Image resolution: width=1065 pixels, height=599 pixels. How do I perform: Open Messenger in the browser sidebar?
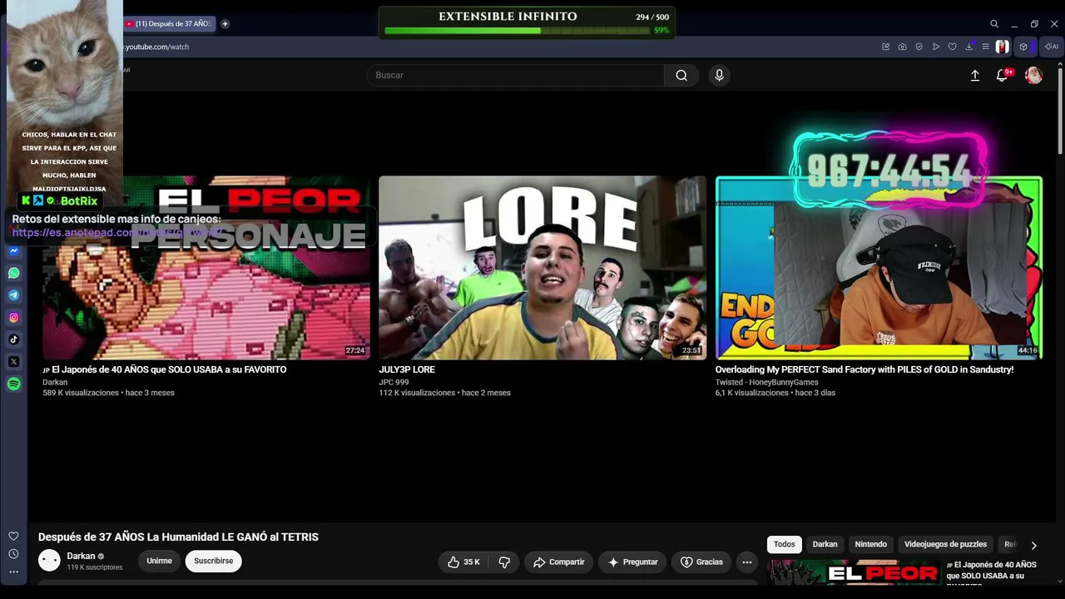pyautogui.click(x=14, y=250)
